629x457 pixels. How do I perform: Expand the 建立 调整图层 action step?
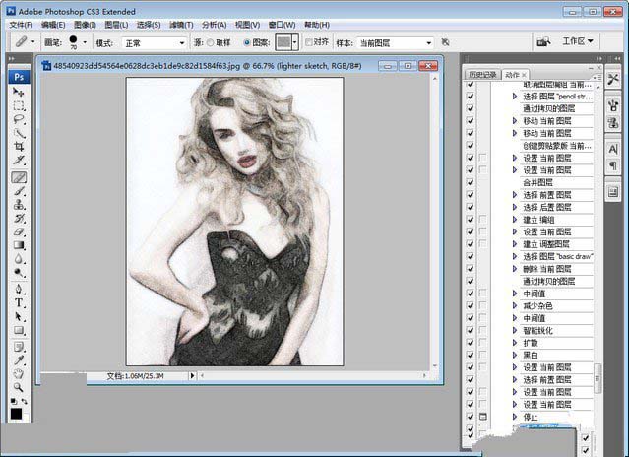point(515,244)
